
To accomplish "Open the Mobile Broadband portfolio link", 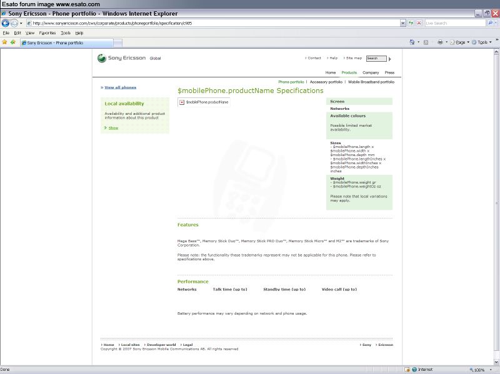I will pyautogui.click(x=371, y=82).
